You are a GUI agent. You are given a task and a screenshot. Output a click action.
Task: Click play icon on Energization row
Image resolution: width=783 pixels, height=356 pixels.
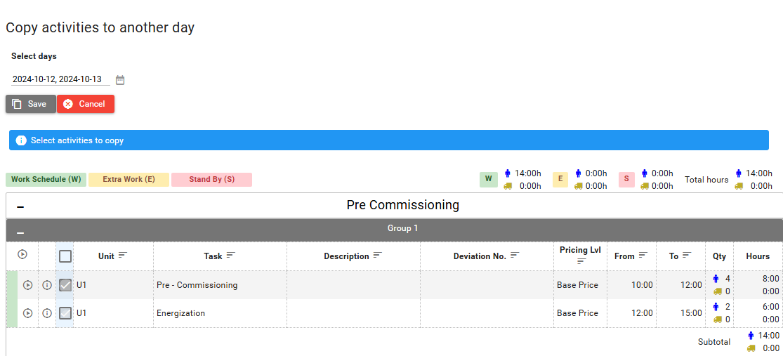tap(28, 313)
